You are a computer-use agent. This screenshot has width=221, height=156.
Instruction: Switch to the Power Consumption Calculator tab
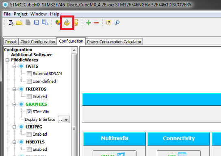click(114, 42)
